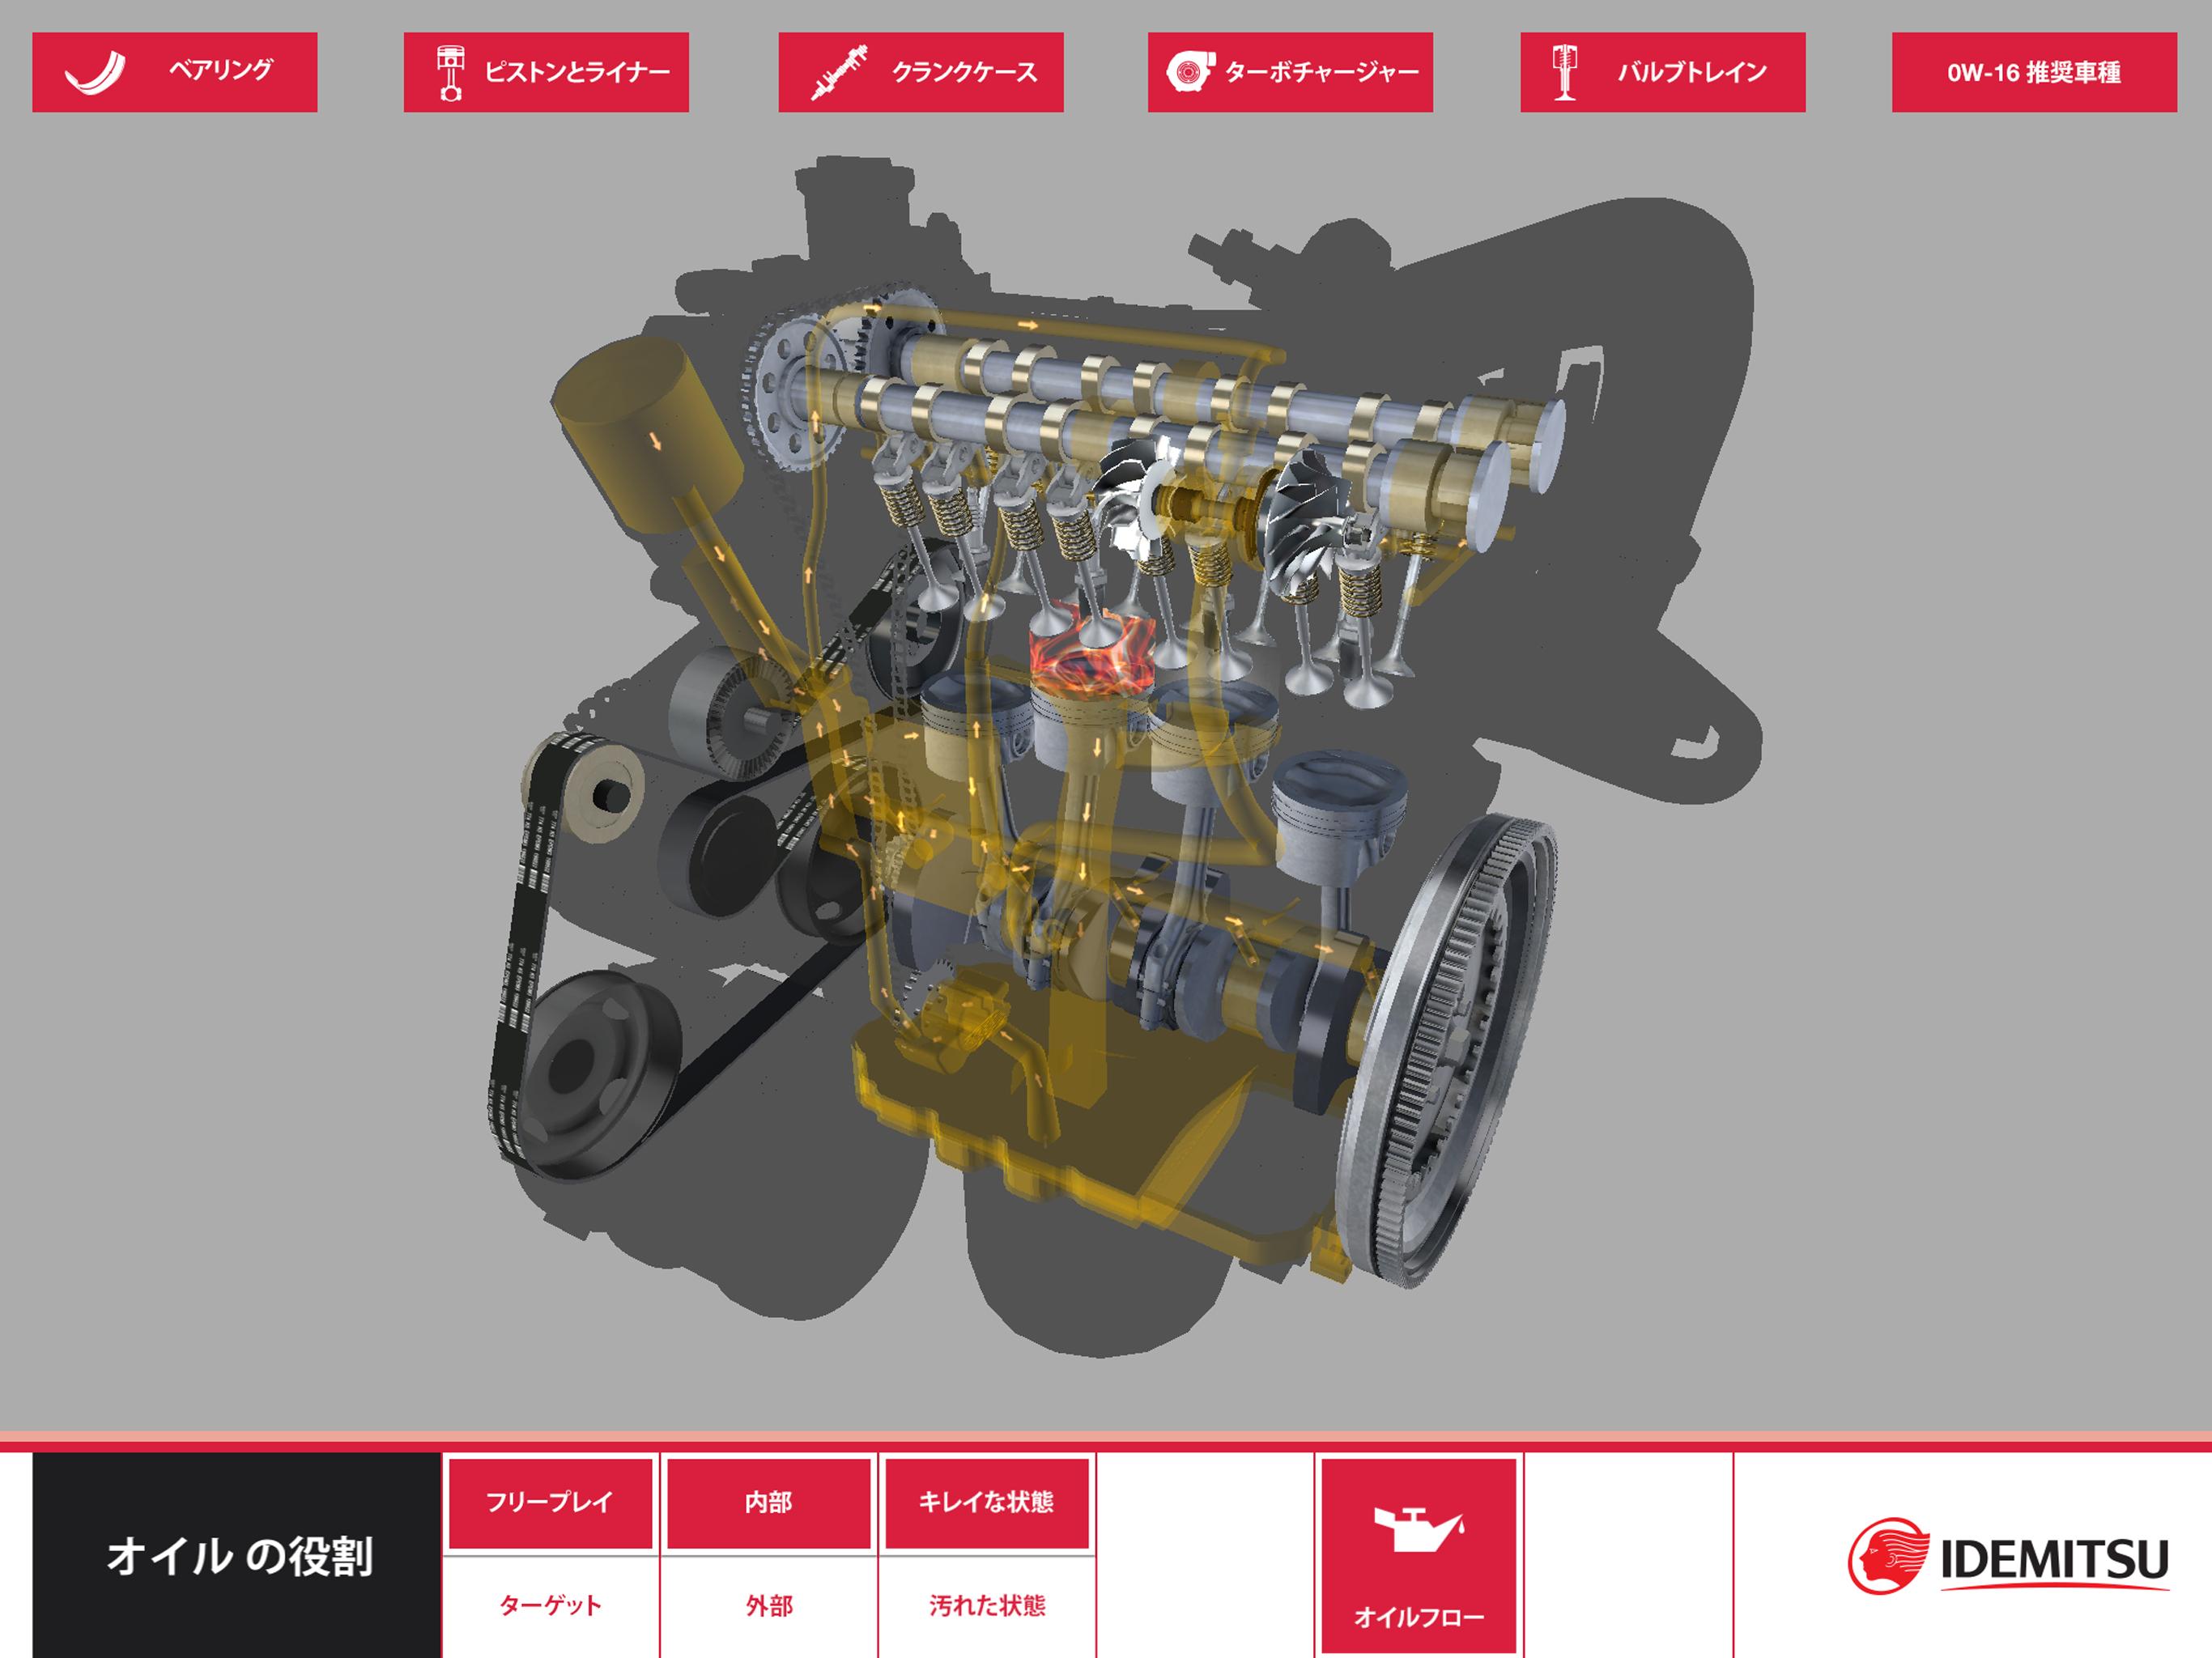Click the piston icon in top bar
The height and width of the screenshot is (1658, 2212).
451,72
